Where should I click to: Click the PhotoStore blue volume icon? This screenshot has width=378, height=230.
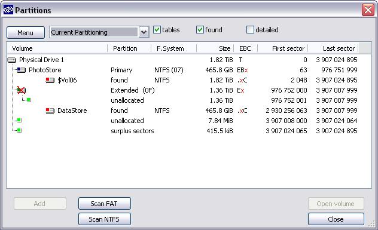pyautogui.click(x=21, y=70)
